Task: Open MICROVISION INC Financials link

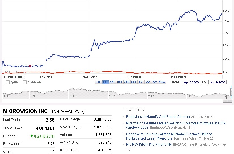Action: pyautogui.click(x=149, y=145)
